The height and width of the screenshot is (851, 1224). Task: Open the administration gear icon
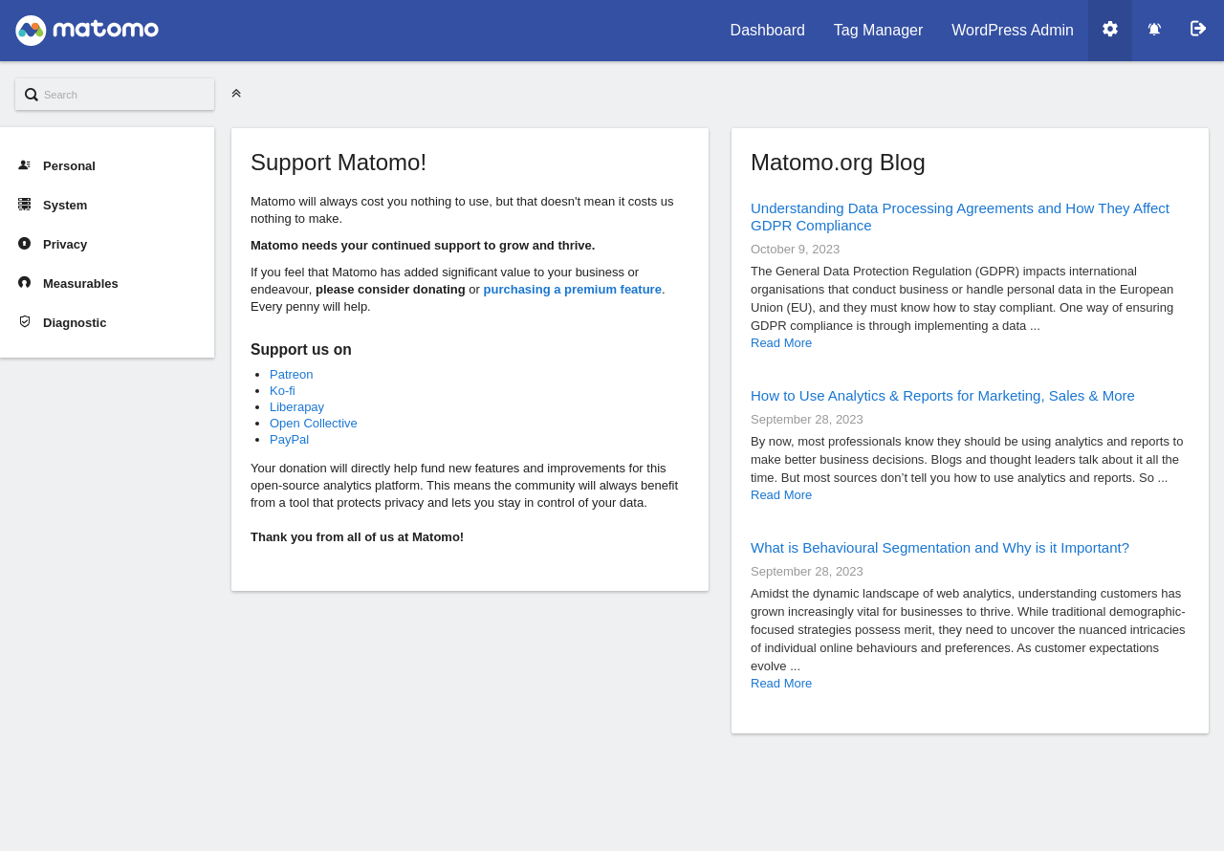point(1110,30)
